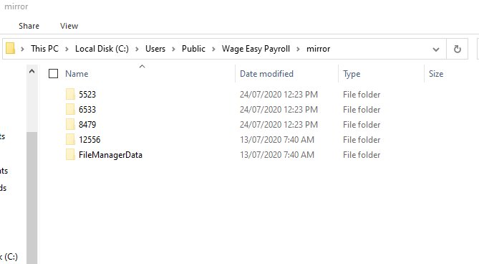Click date modified of 8479 folder
Screen dimensions: 479x264
279,124
